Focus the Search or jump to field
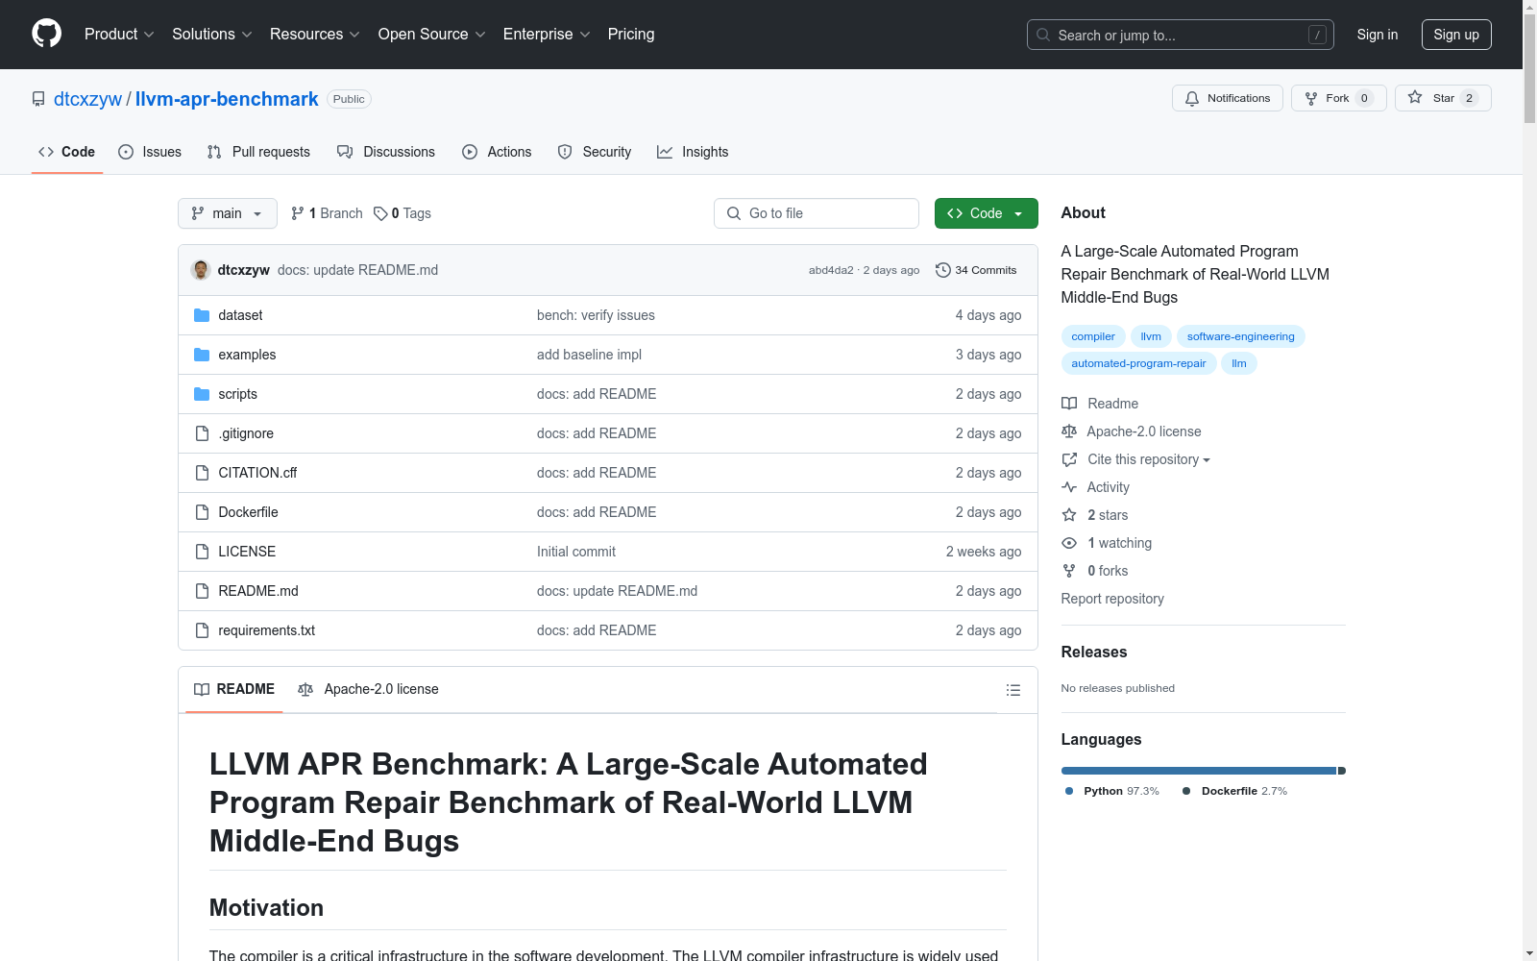The image size is (1537, 961). pyautogui.click(x=1181, y=35)
